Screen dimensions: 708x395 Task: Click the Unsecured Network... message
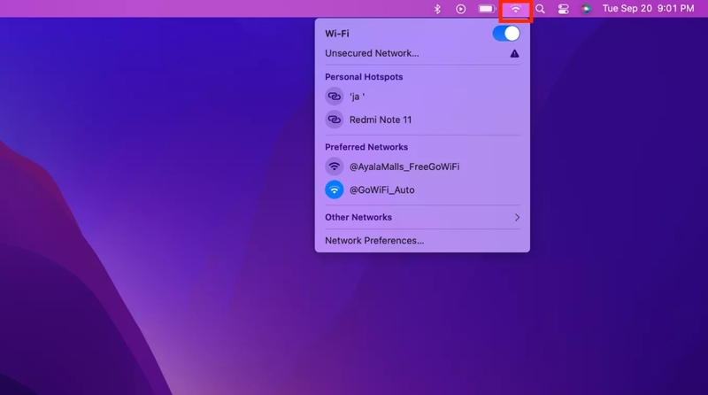tap(372, 53)
